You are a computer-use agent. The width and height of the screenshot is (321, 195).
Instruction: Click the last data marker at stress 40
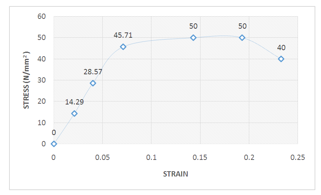(x=281, y=59)
